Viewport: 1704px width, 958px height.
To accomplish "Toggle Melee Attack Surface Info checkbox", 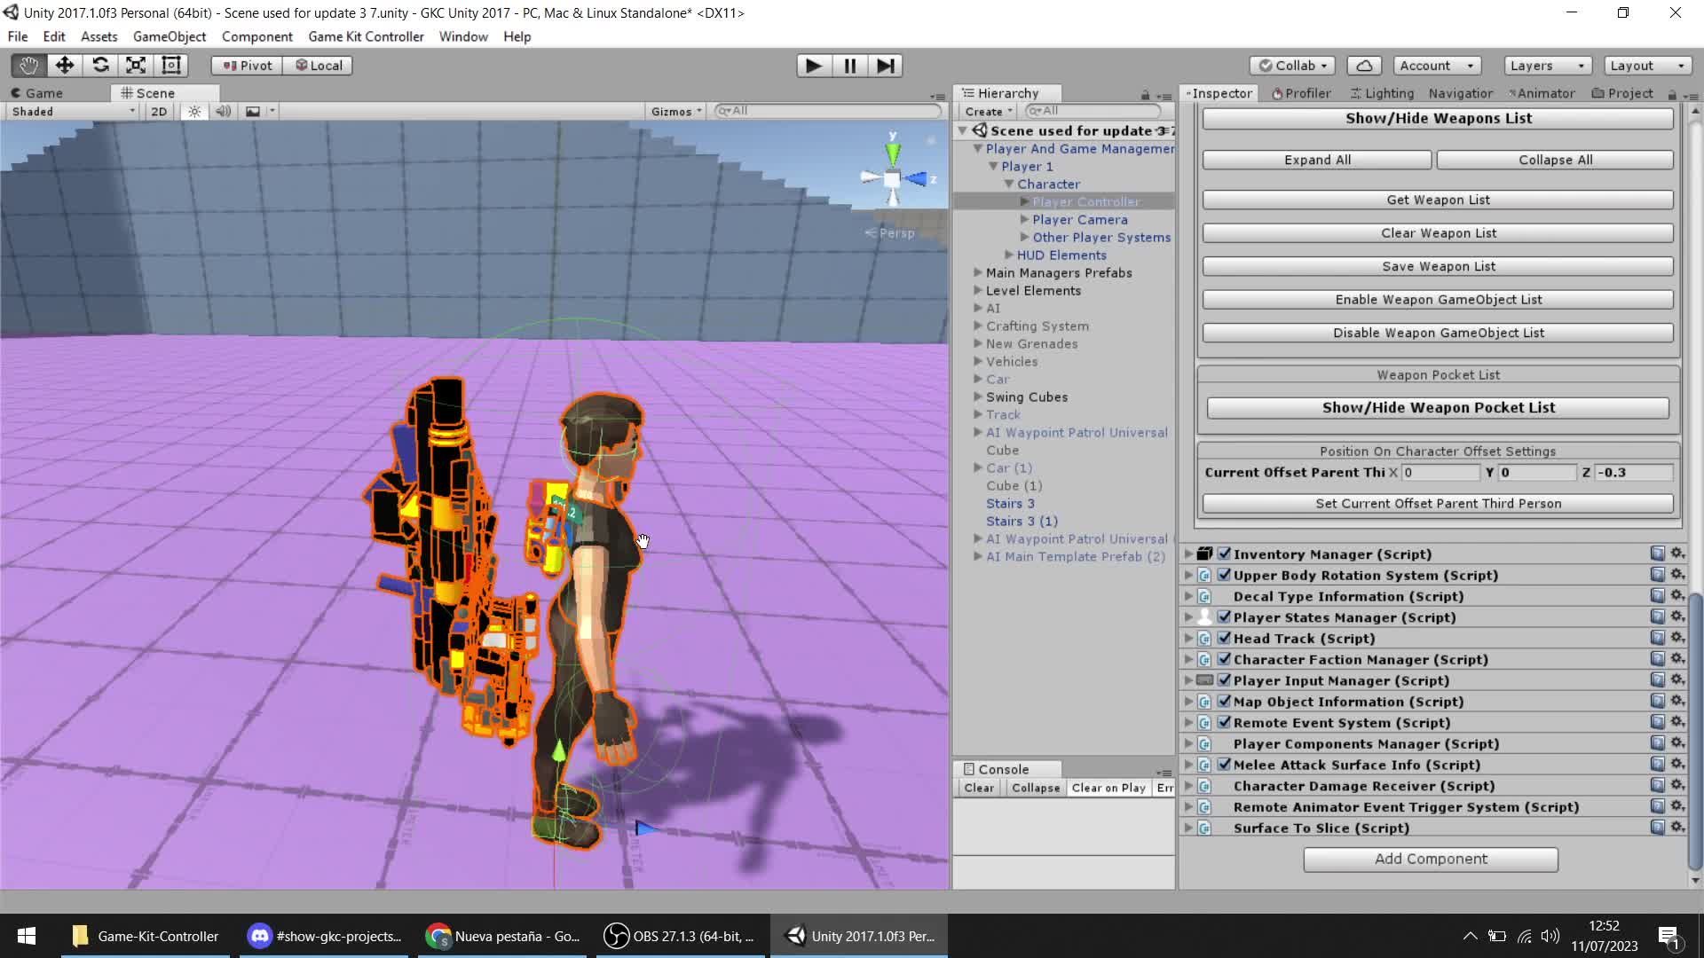I will coord(1225,765).
